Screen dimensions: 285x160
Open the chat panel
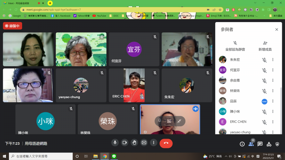[x=260, y=144]
